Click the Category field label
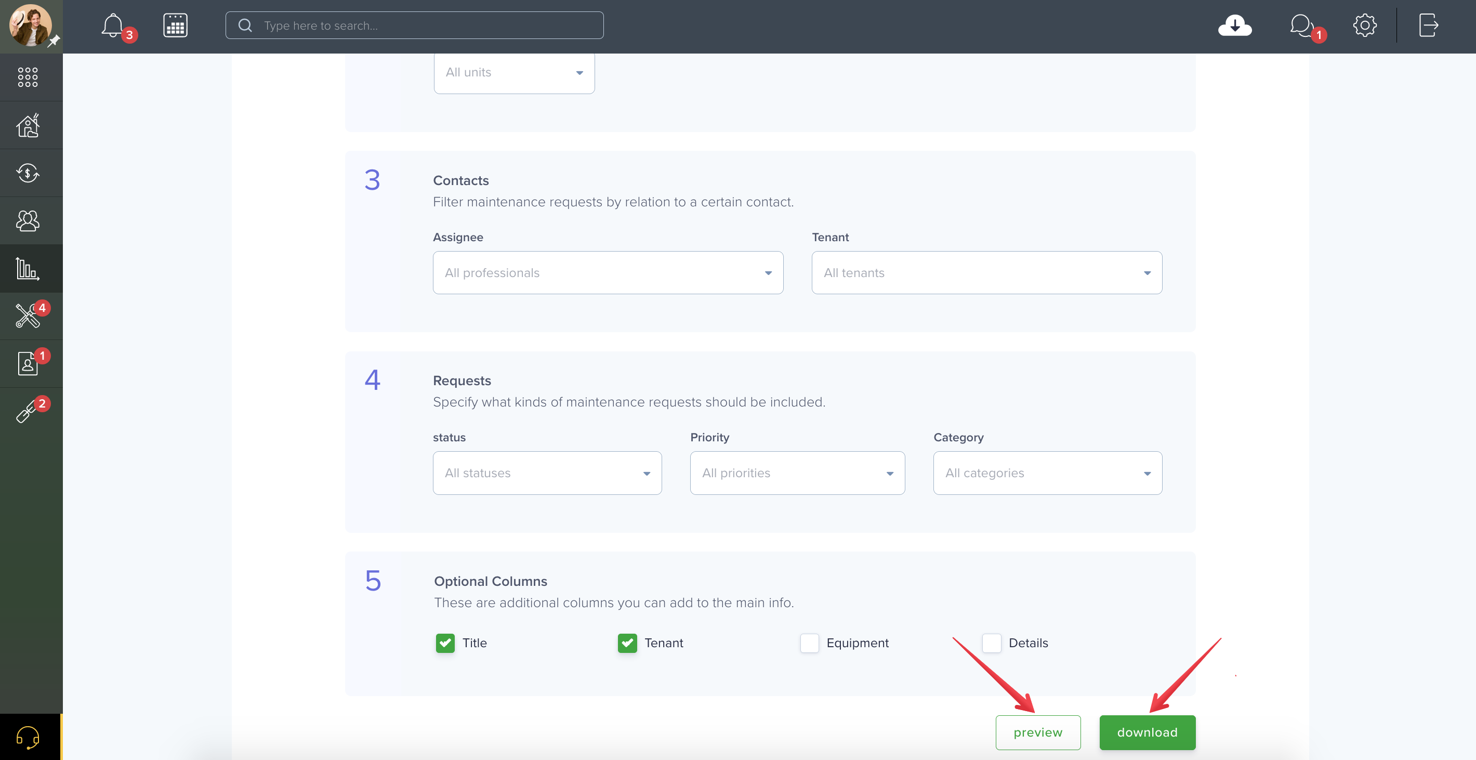 958,437
